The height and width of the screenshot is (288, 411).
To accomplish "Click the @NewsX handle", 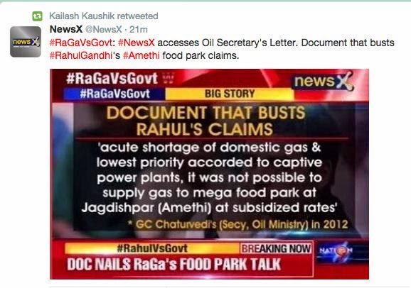I will (104, 29).
